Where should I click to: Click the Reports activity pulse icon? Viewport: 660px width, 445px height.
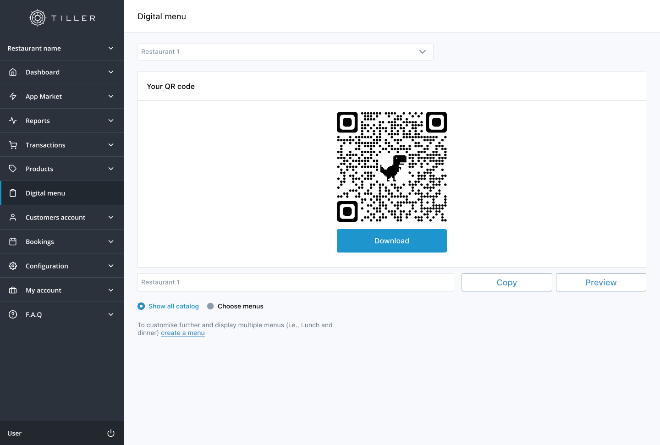click(13, 121)
